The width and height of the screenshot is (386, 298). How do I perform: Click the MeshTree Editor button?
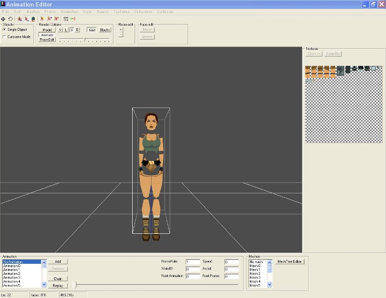(289, 262)
